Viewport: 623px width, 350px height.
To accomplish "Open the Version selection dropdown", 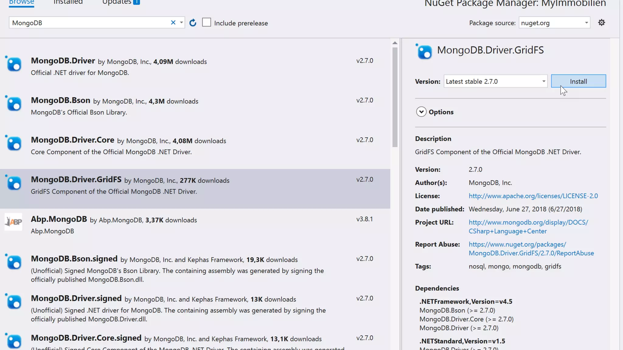I will 543,81.
